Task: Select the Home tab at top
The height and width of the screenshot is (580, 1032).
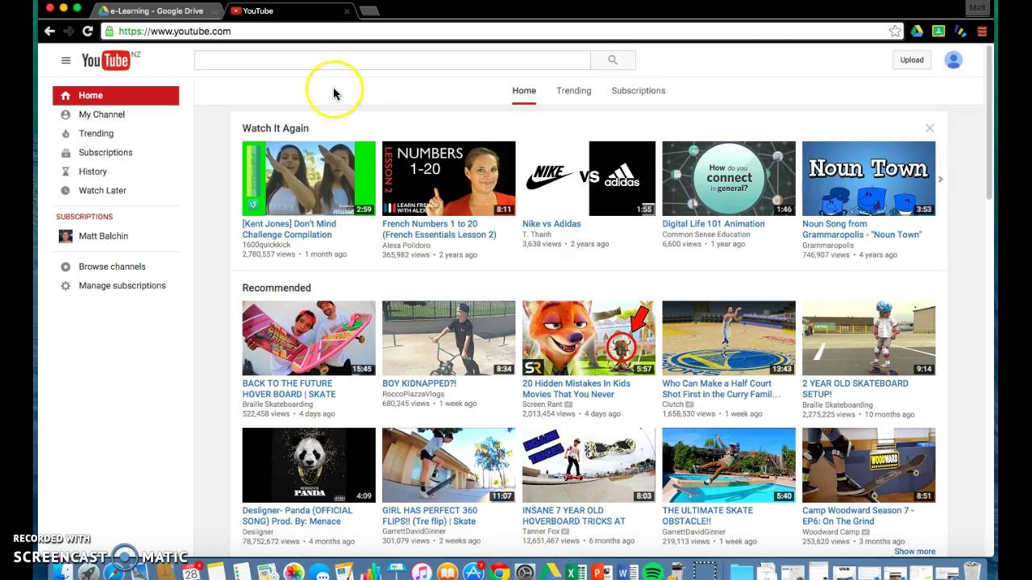Action: tap(524, 91)
